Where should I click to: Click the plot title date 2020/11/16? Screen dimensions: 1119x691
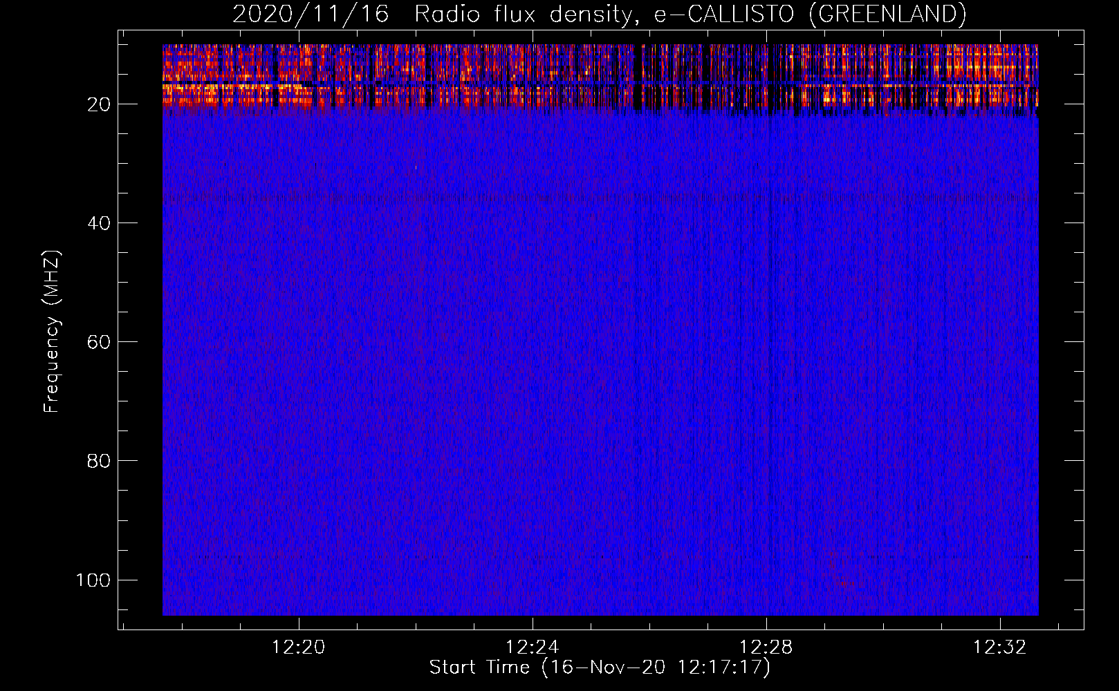point(311,15)
